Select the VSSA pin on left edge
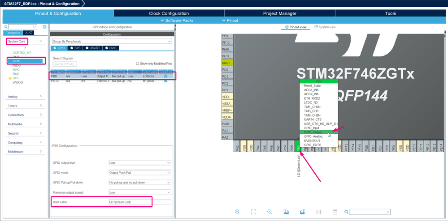448x221 pixels. (227, 103)
